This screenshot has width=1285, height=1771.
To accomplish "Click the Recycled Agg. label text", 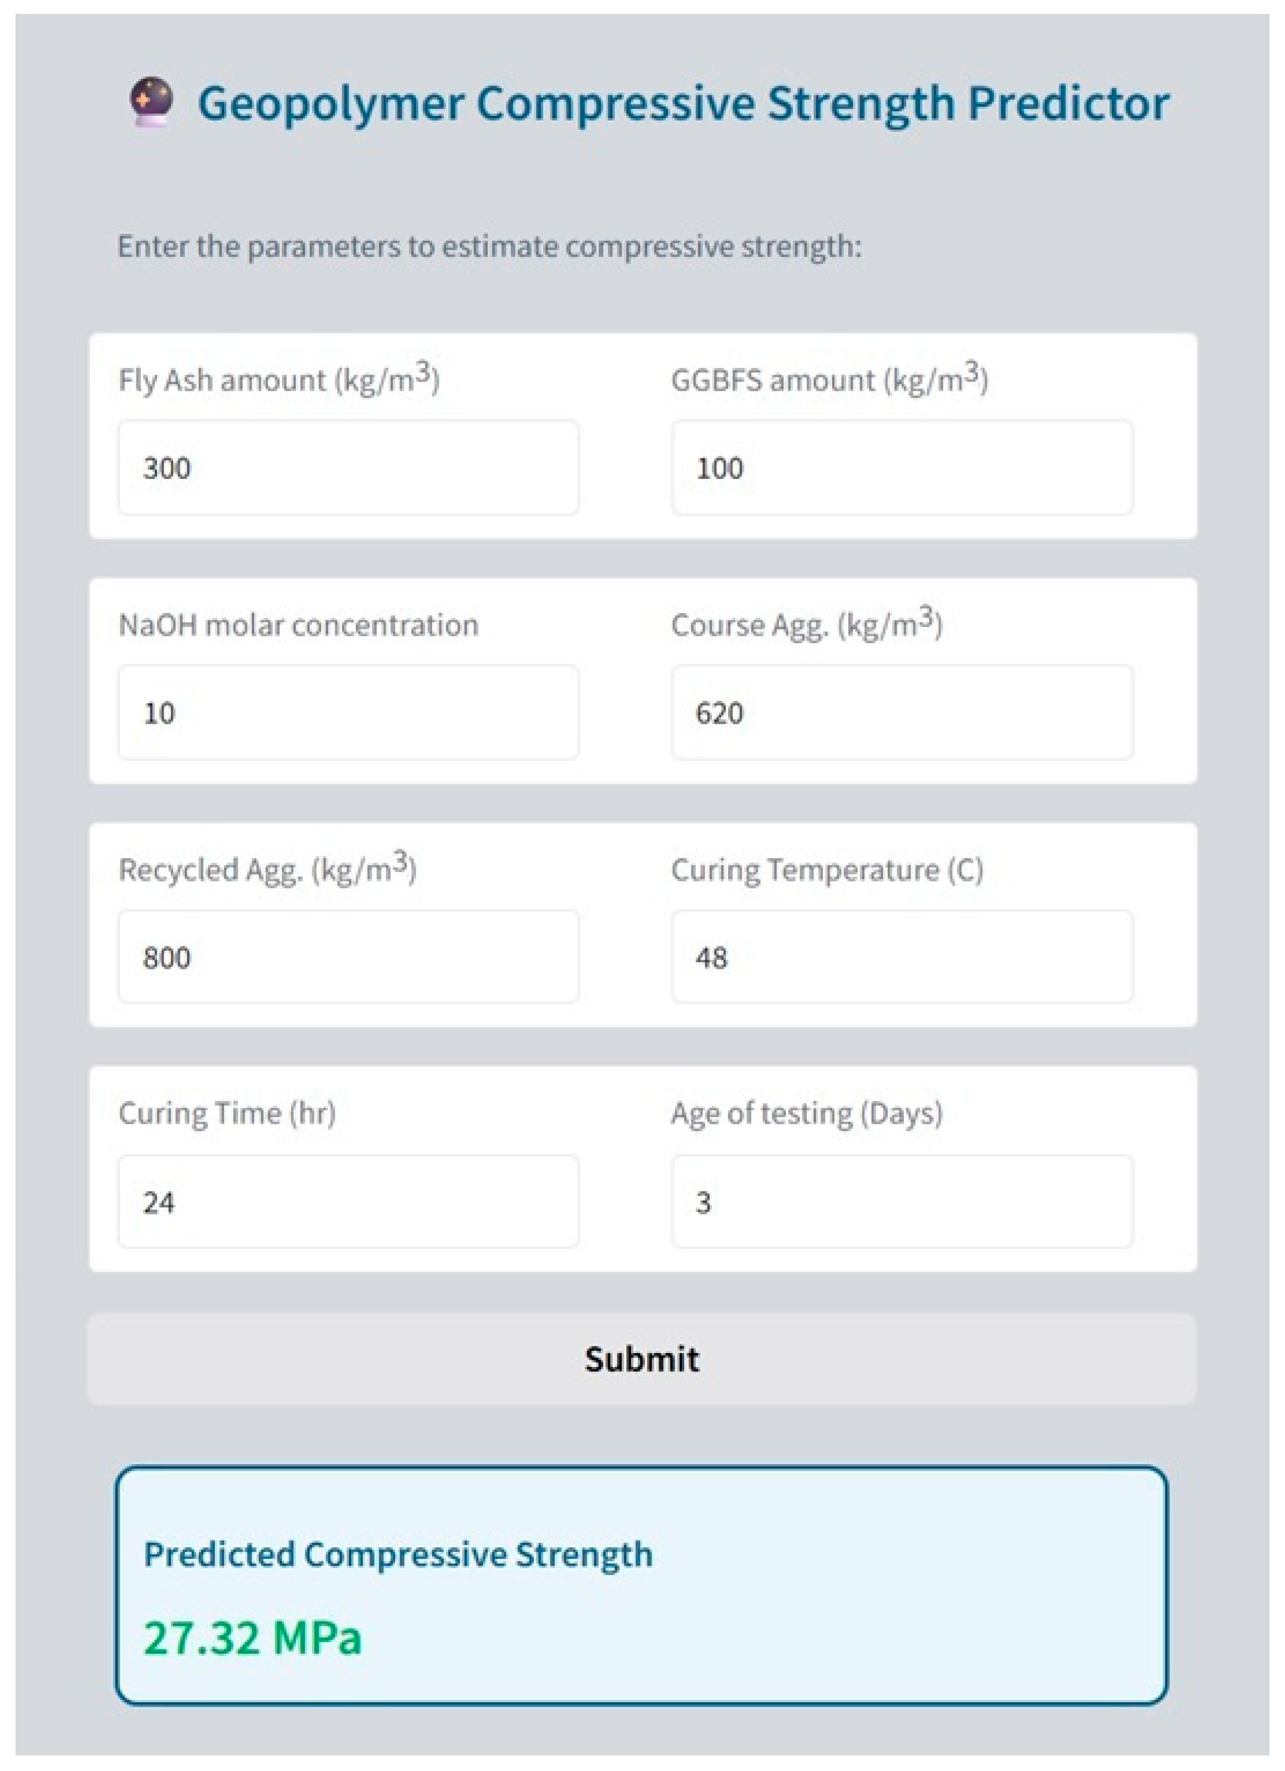I will click(267, 869).
